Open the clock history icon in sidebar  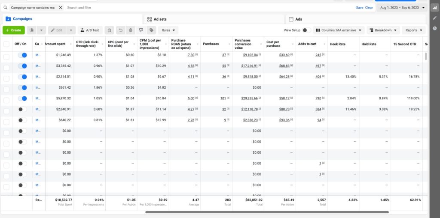(435, 28)
